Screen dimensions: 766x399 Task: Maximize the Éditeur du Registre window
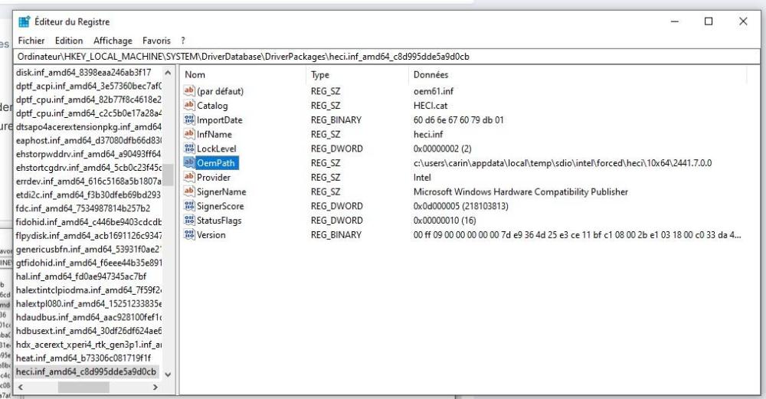click(709, 21)
